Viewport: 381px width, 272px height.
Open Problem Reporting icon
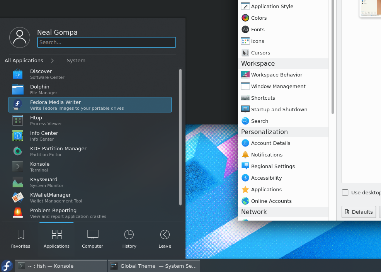(18, 213)
